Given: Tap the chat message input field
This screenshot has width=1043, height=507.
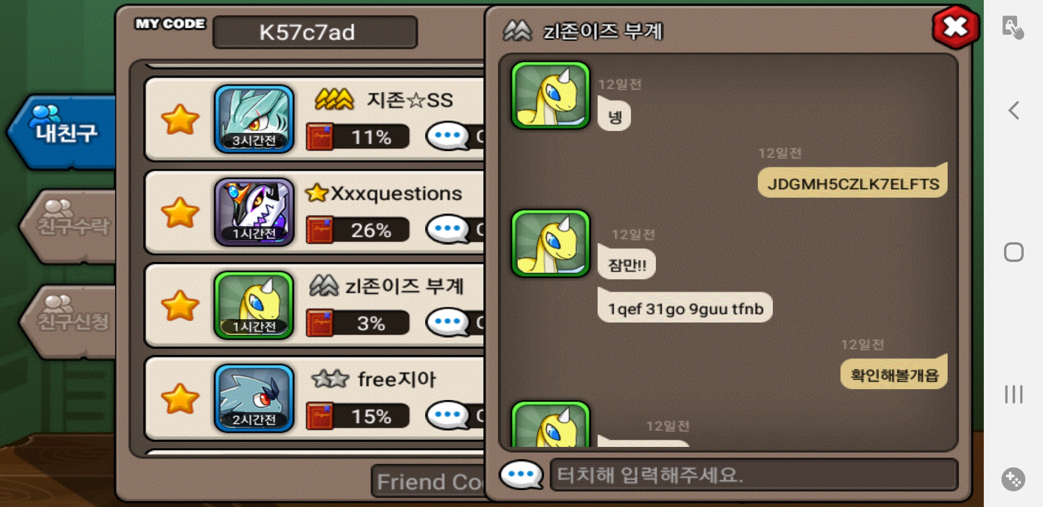Looking at the screenshot, I should tap(754, 475).
